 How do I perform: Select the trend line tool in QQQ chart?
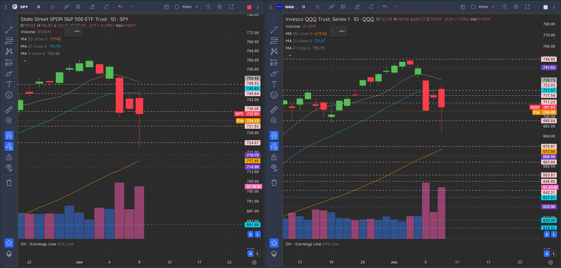pos(274,30)
